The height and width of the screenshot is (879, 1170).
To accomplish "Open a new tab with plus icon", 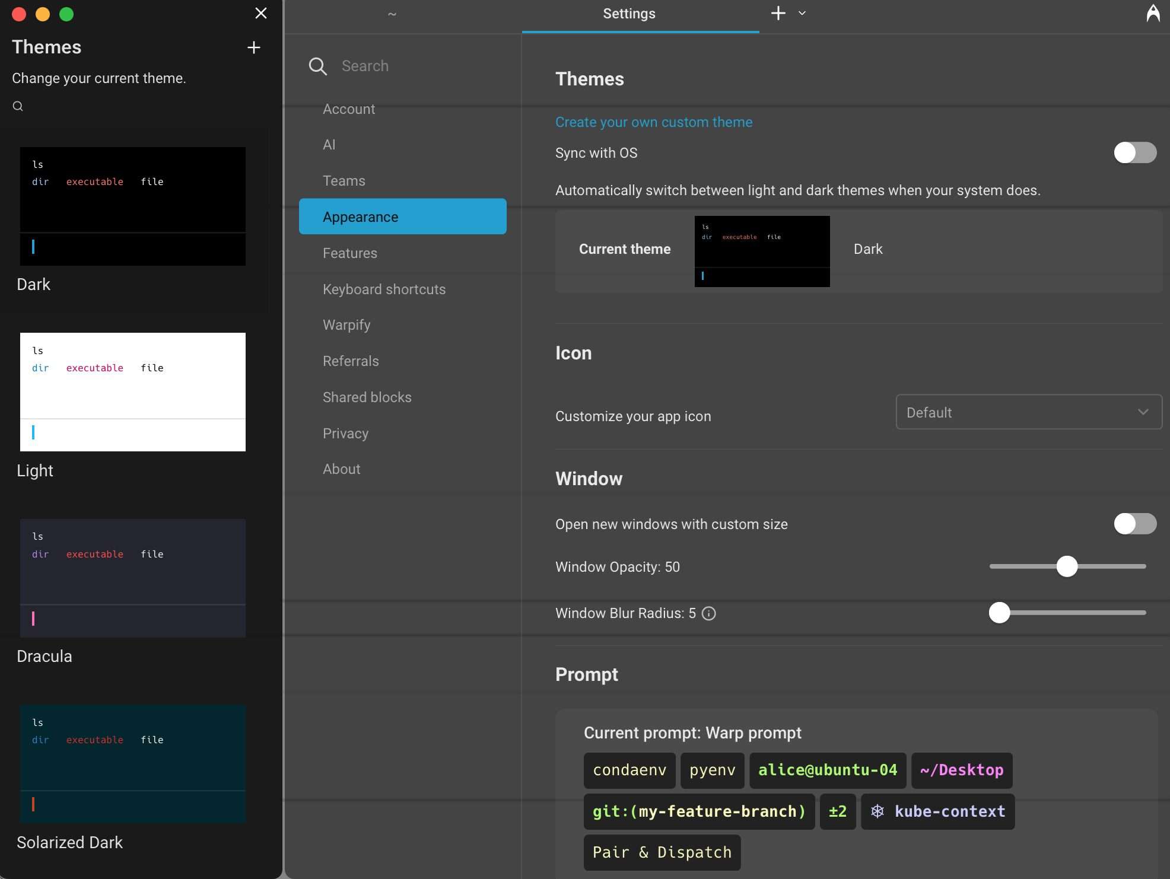I will click(x=778, y=13).
